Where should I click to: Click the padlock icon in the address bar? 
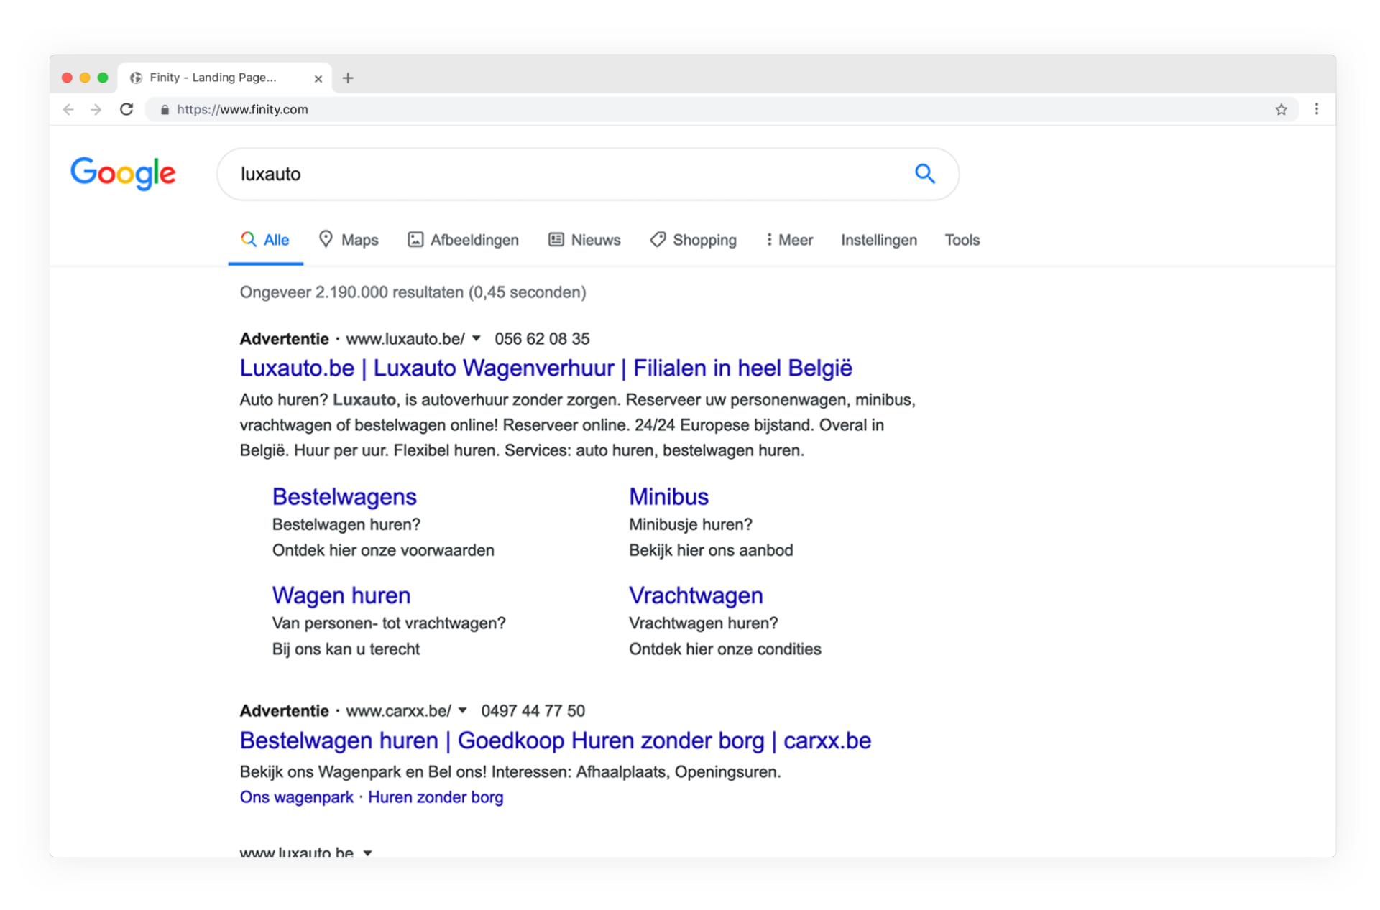coord(165,110)
